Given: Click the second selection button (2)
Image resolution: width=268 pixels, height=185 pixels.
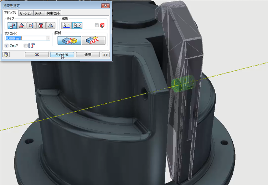Looking at the screenshot, I should pos(77,25).
